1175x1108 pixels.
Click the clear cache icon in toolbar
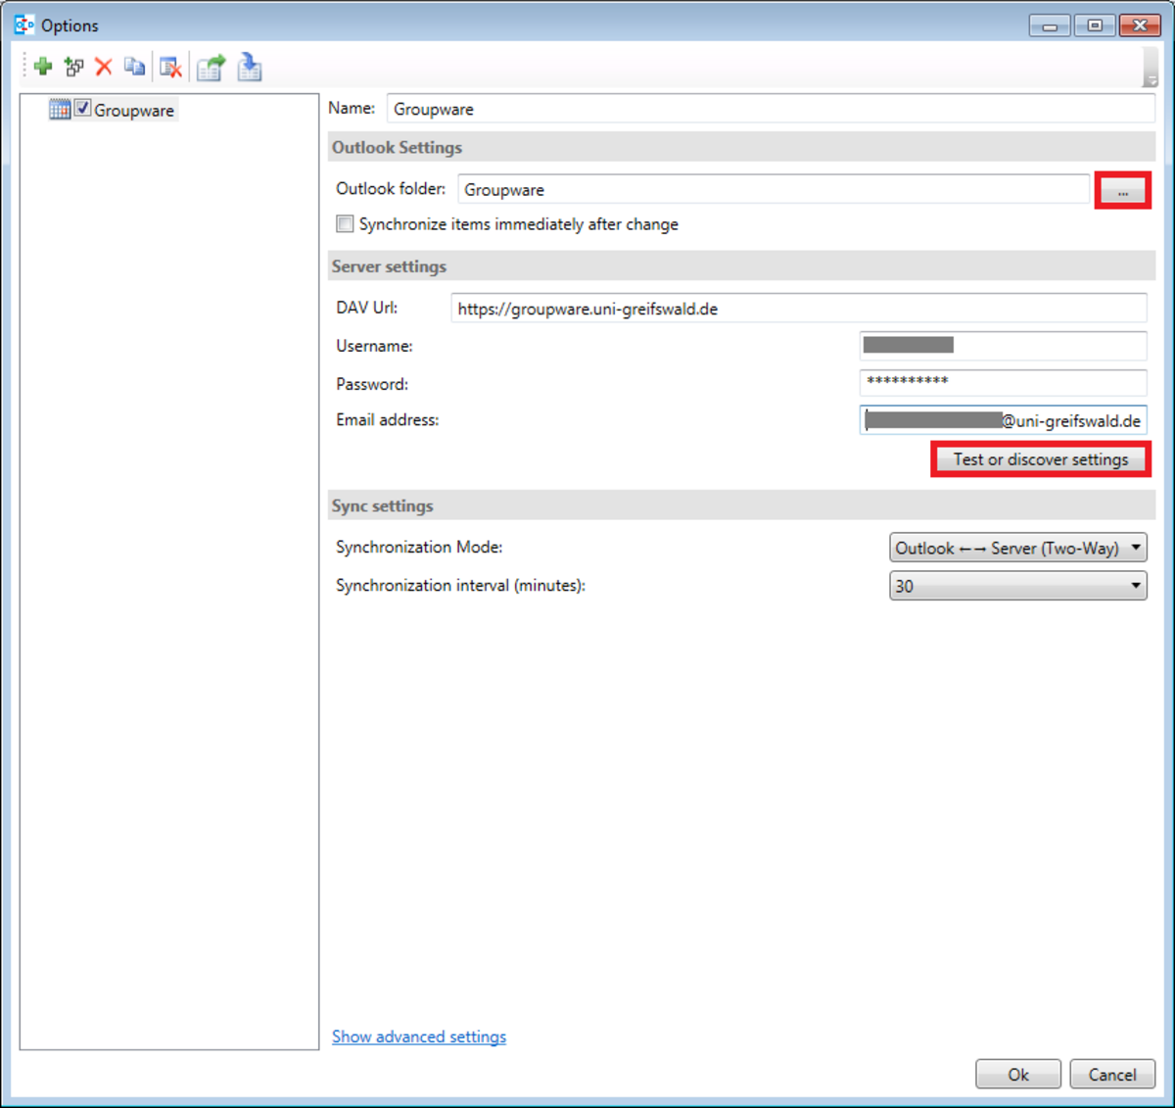pos(170,67)
